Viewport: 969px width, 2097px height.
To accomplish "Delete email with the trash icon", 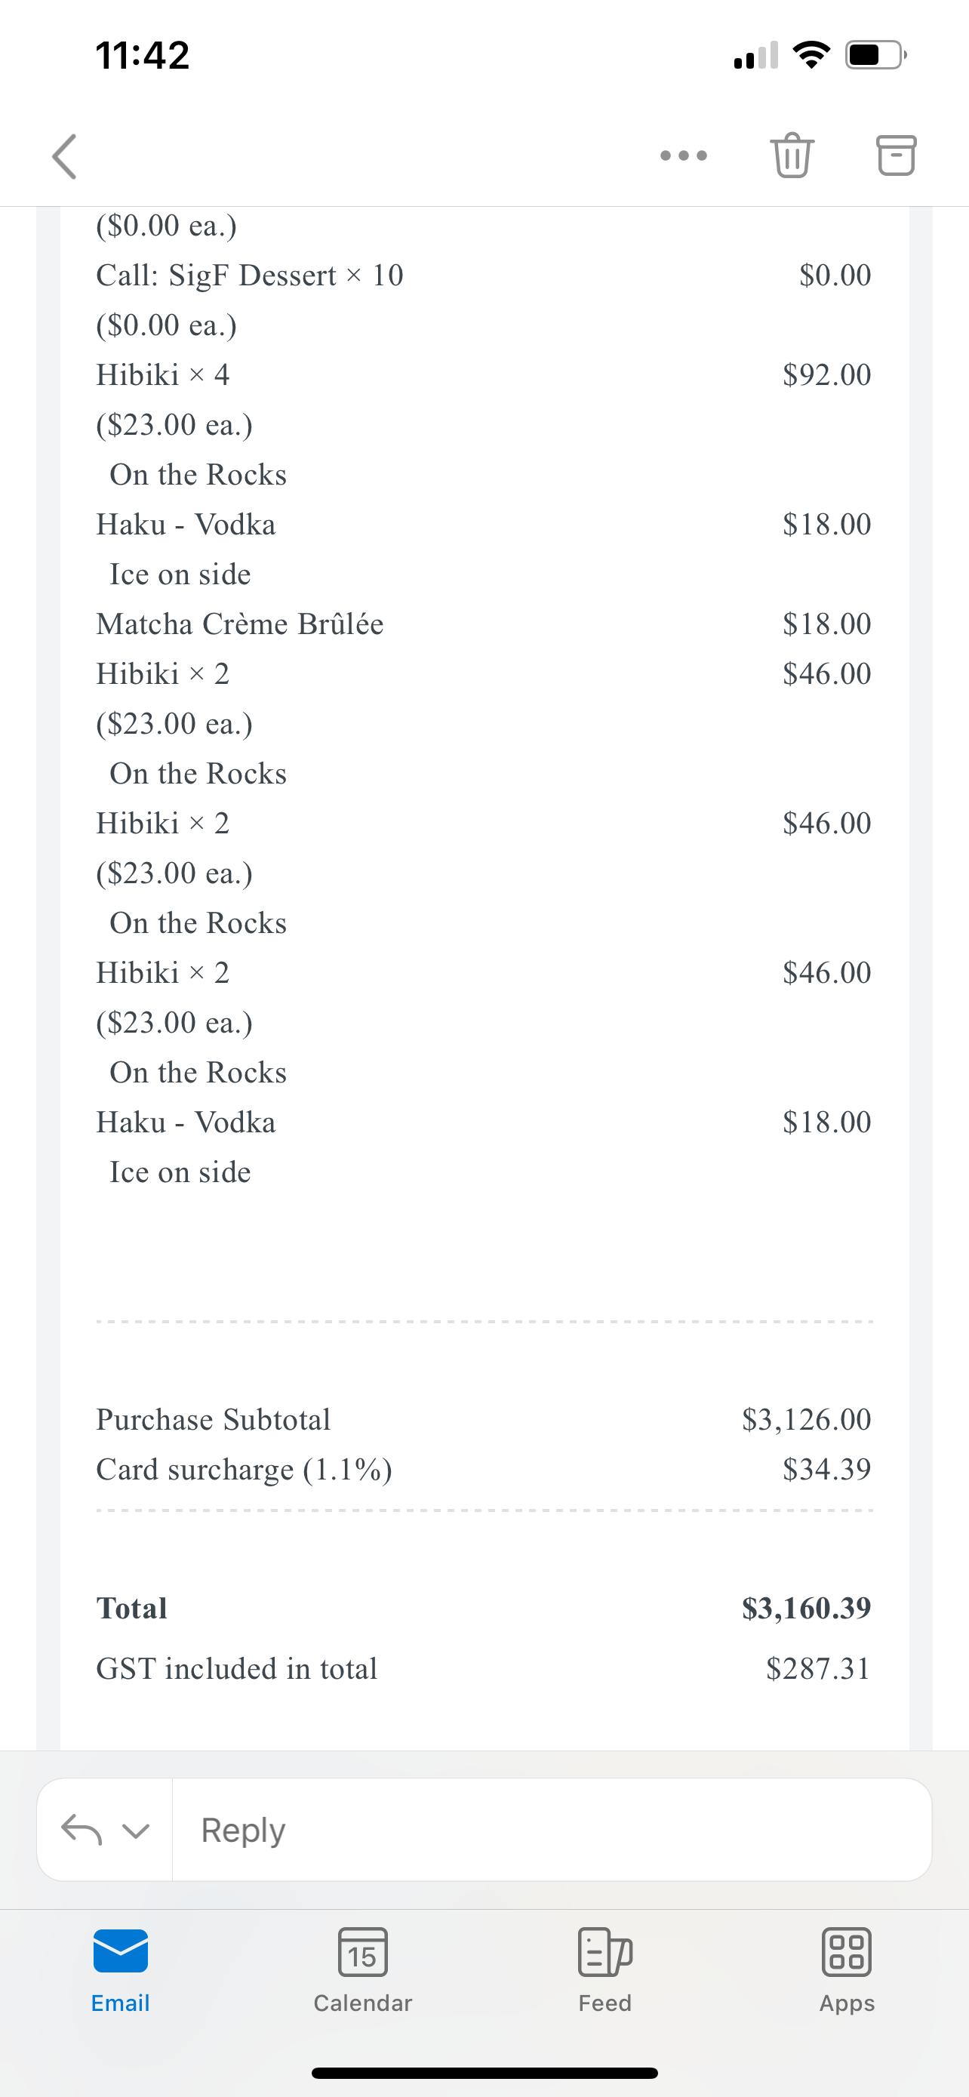I will coord(792,155).
